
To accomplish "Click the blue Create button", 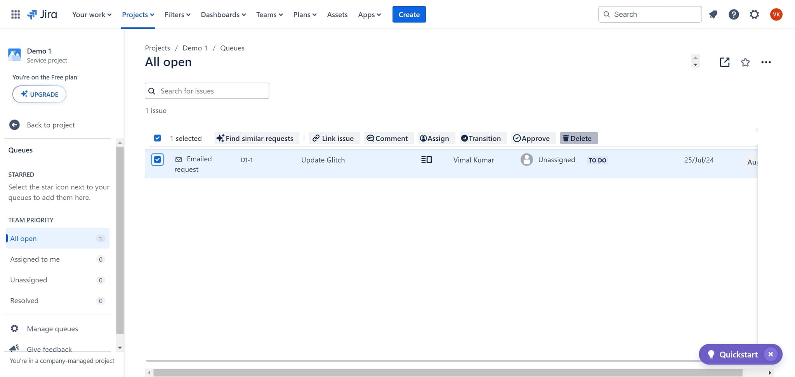I will point(409,15).
